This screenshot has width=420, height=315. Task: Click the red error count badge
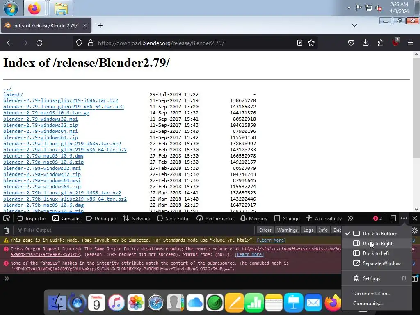coord(377,218)
